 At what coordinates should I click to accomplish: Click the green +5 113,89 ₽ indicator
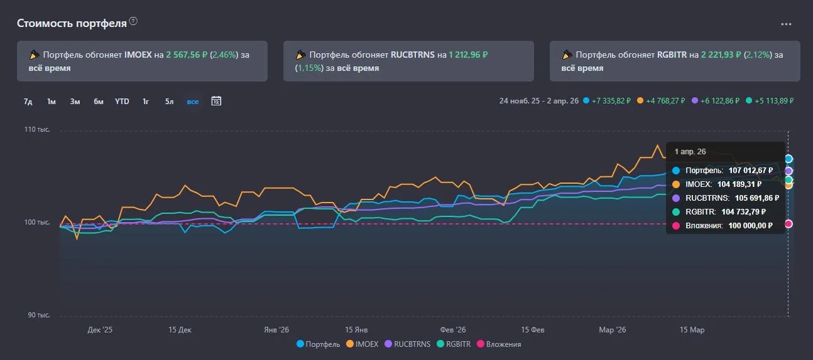pyautogui.click(x=770, y=100)
